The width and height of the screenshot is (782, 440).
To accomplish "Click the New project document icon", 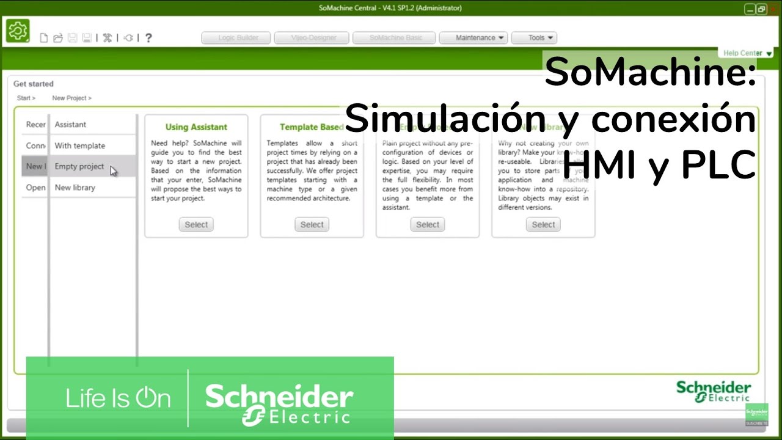I will tap(43, 38).
